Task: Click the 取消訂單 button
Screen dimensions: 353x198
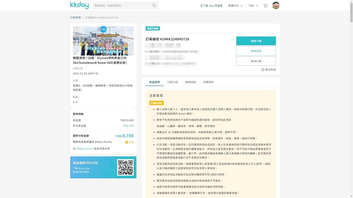Action: (x=256, y=61)
